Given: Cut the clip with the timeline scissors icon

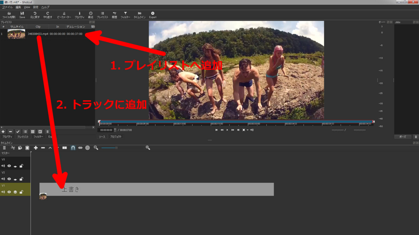Looking at the screenshot, I should 14,147.
